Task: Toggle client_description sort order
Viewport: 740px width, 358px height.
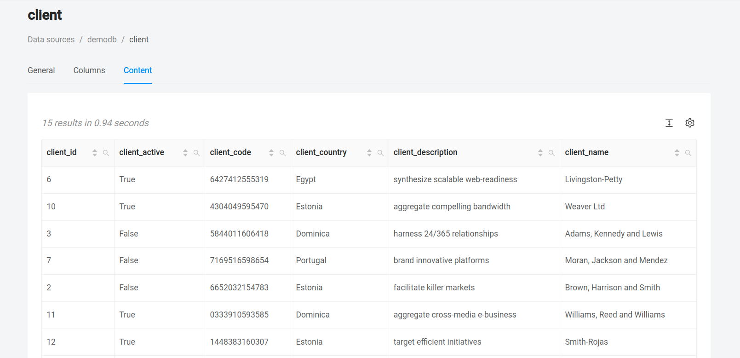Action: (540, 153)
